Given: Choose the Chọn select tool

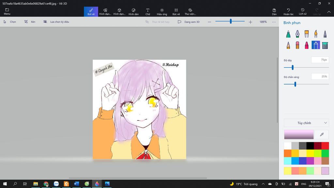Looking at the screenshot, I should [x=10, y=22].
